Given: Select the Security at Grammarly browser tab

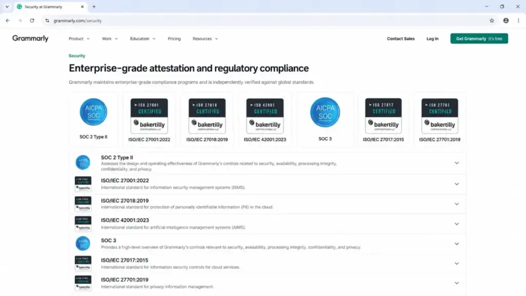Looking at the screenshot, I should pos(50,7).
